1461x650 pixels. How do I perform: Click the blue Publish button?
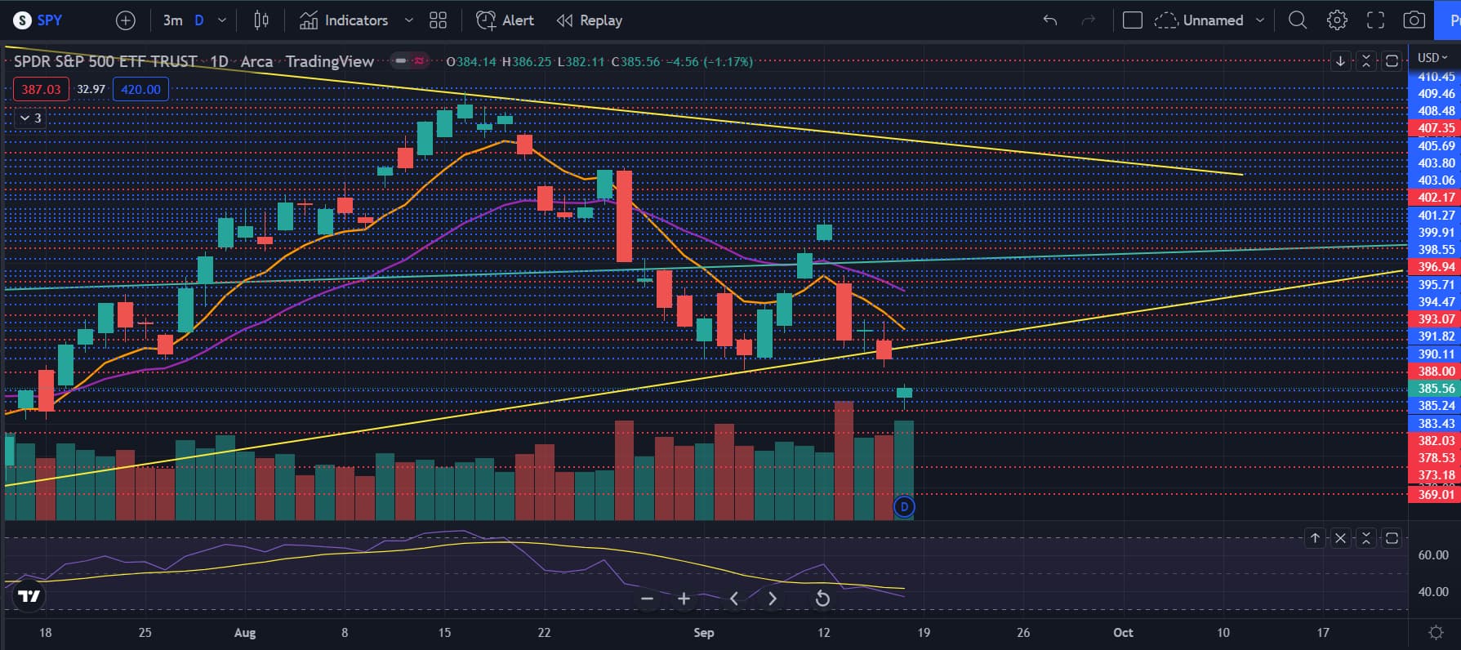(x=1449, y=20)
